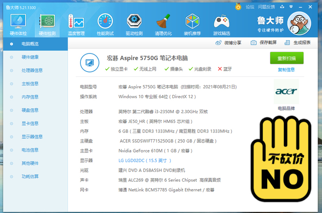Screen dimensions: 322x213
Task: Click the processor value i3-2350M text
Action: (163, 112)
